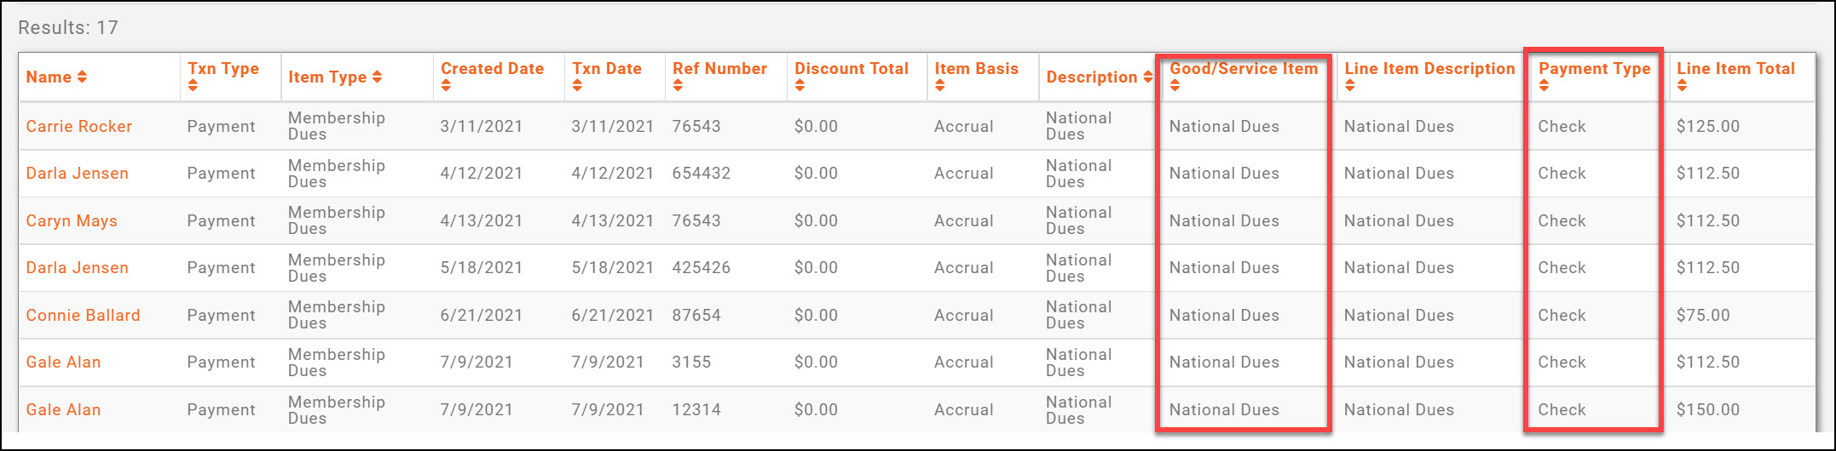Sort by Payment Type arrow icon
Image resolution: width=1836 pixels, height=451 pixels.
coord(1544,86)
